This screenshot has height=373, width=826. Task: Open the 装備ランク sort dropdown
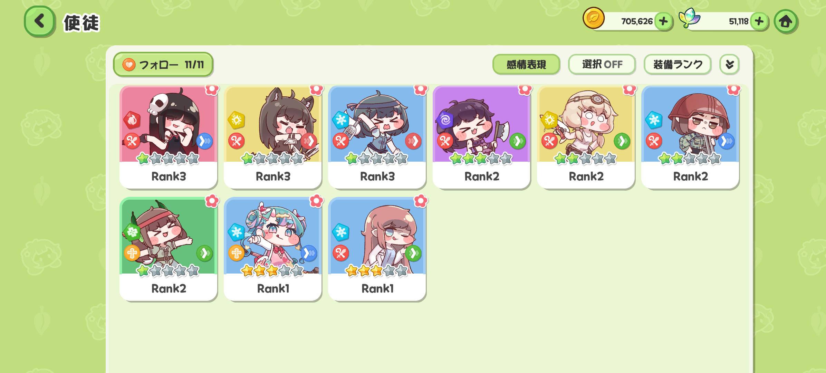678,64
